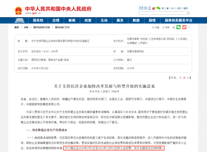Viewport: 207px width, 152px height.
Task: Click the WeChat icon in top header
Action: click(158, 8)
